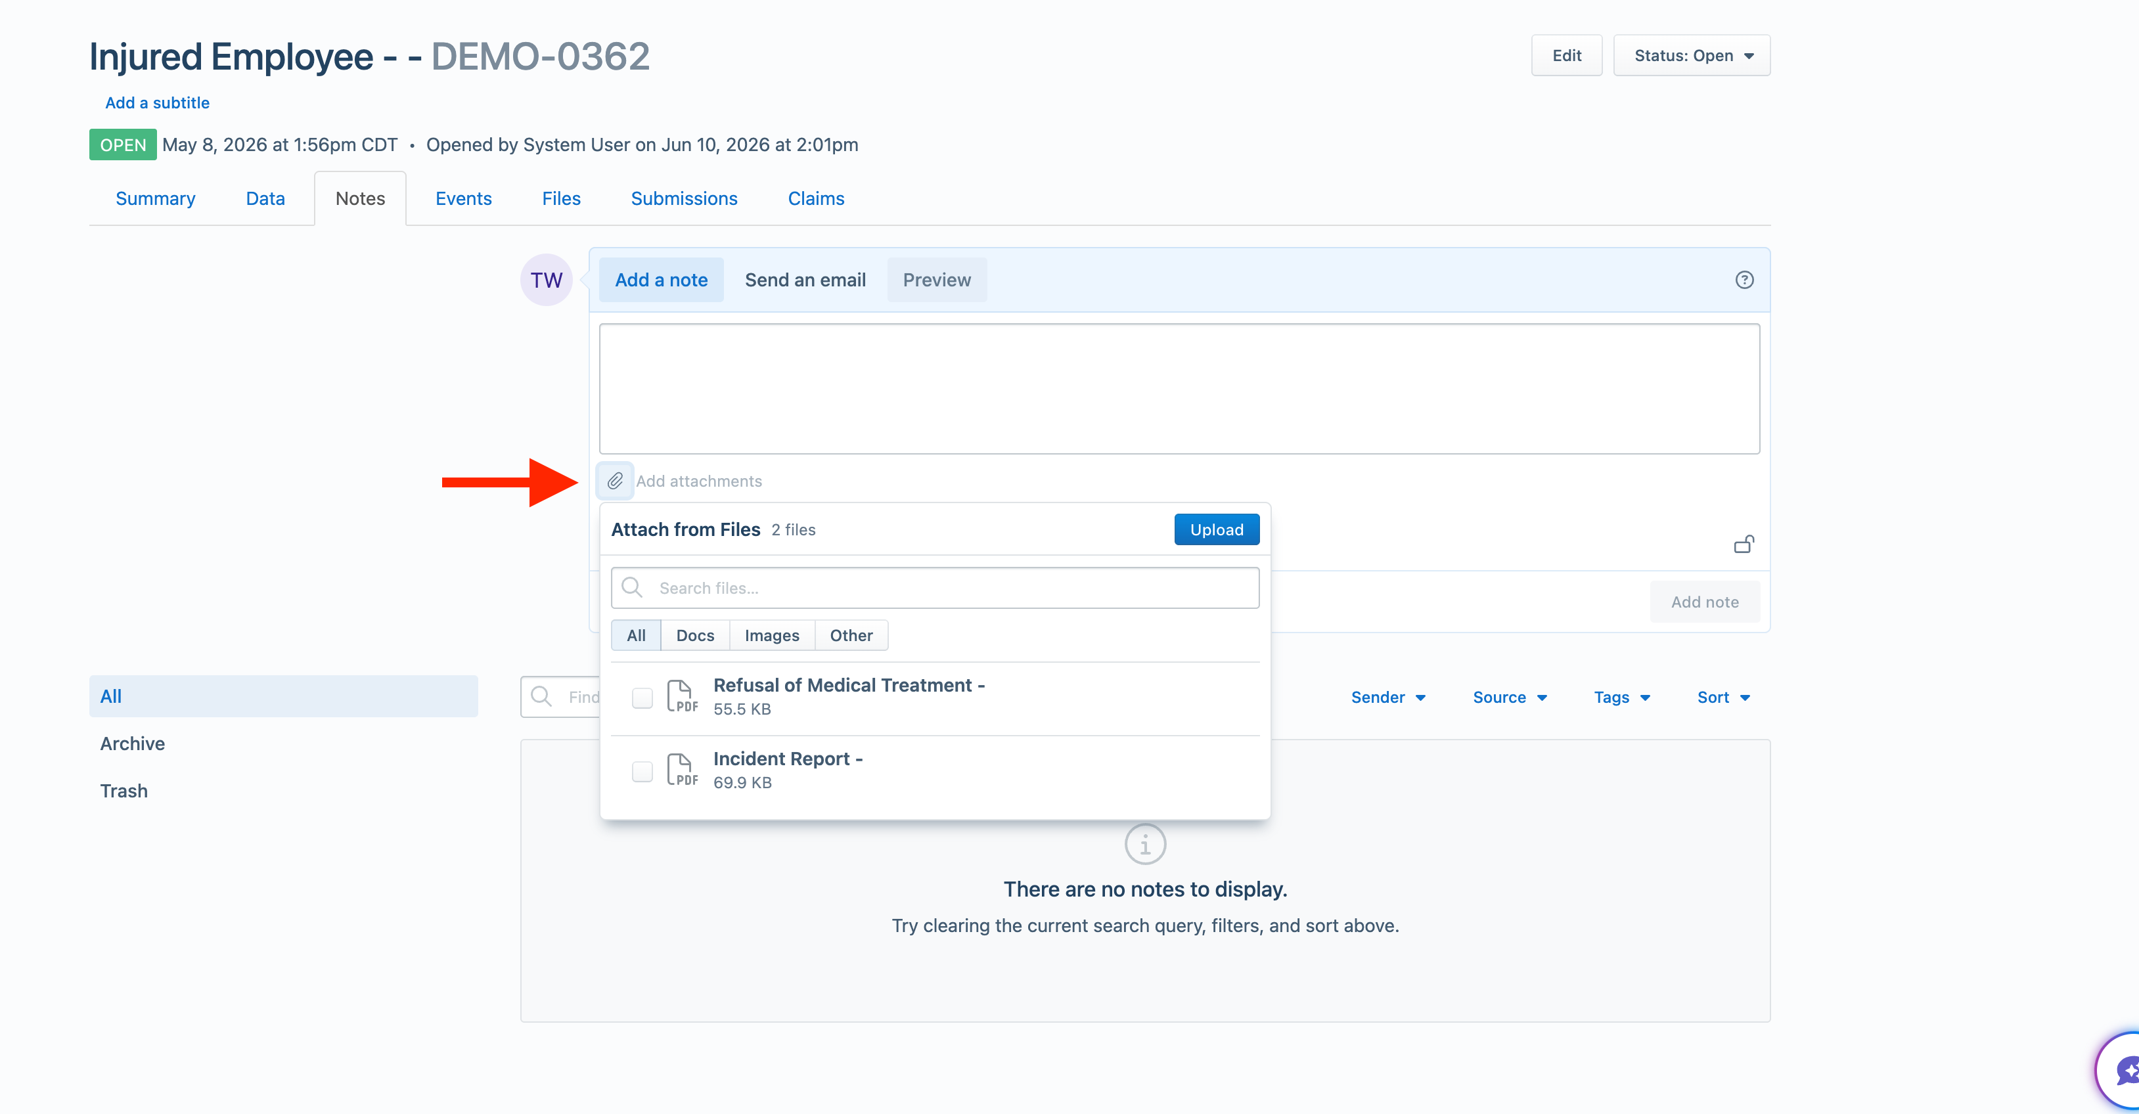Click the blue Upload button
2139x1114 pixels.
tap(1217, 529)
